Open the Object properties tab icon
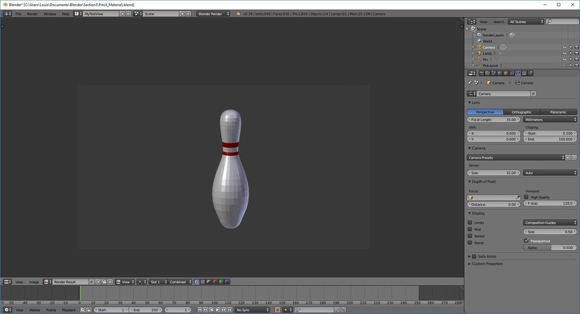The height and width of the screenshot is (314, 580). click(x=506, y=73)
